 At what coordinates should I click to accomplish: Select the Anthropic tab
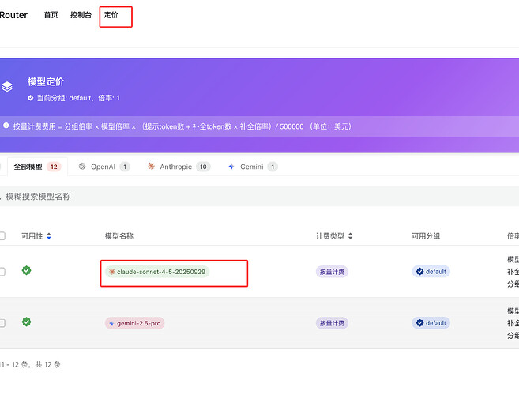coord(179,167)
